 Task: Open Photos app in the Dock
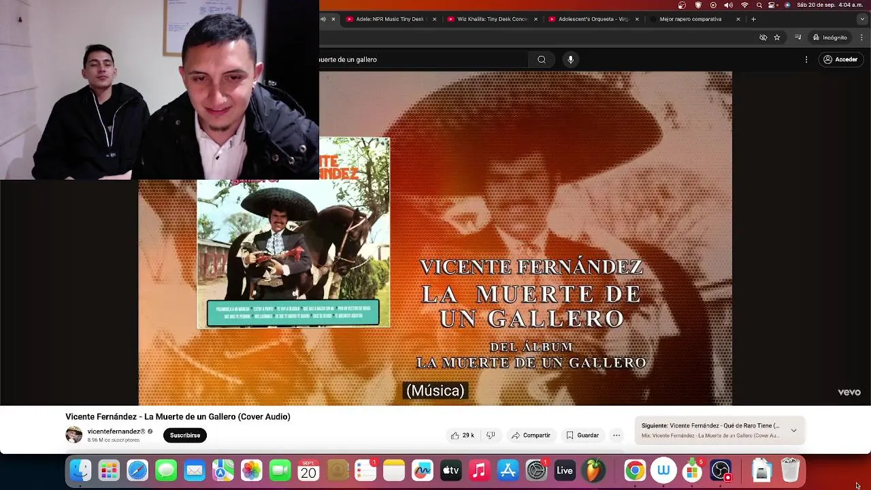pyautogui.click(x=251, y=470)
